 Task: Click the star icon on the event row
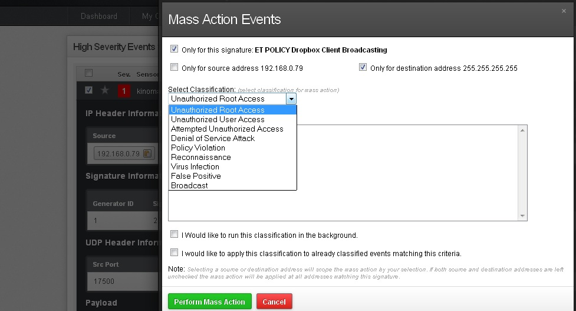click(105, 90)
